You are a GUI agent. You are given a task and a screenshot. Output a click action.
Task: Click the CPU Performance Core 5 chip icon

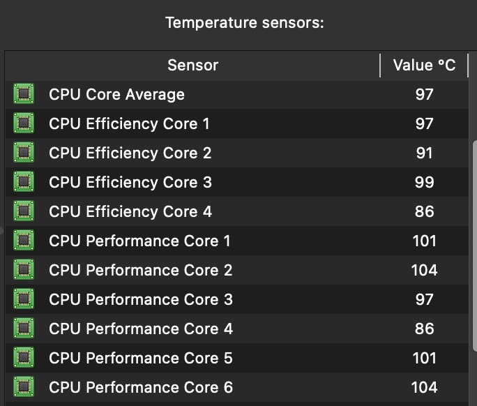[x=24, y=358]
